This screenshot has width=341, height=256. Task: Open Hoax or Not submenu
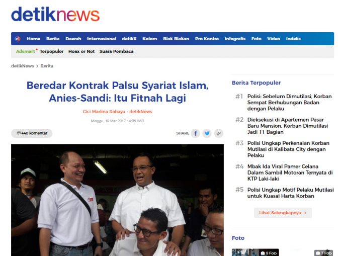pyautogui.click(x=81, y=51)
